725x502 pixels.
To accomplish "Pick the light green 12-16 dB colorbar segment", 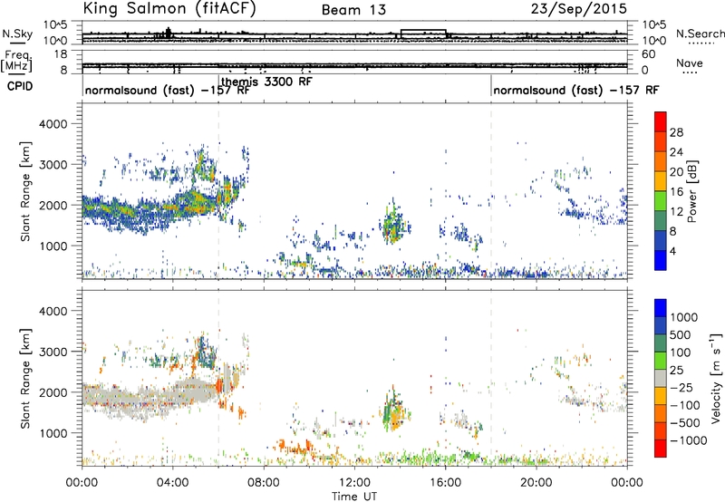I will [661, 201].
